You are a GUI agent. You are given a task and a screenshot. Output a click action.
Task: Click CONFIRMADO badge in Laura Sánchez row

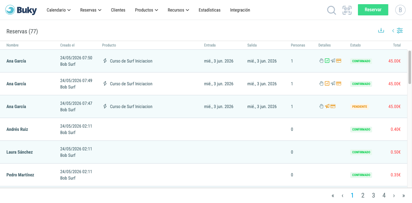click(x=361, y=152)
